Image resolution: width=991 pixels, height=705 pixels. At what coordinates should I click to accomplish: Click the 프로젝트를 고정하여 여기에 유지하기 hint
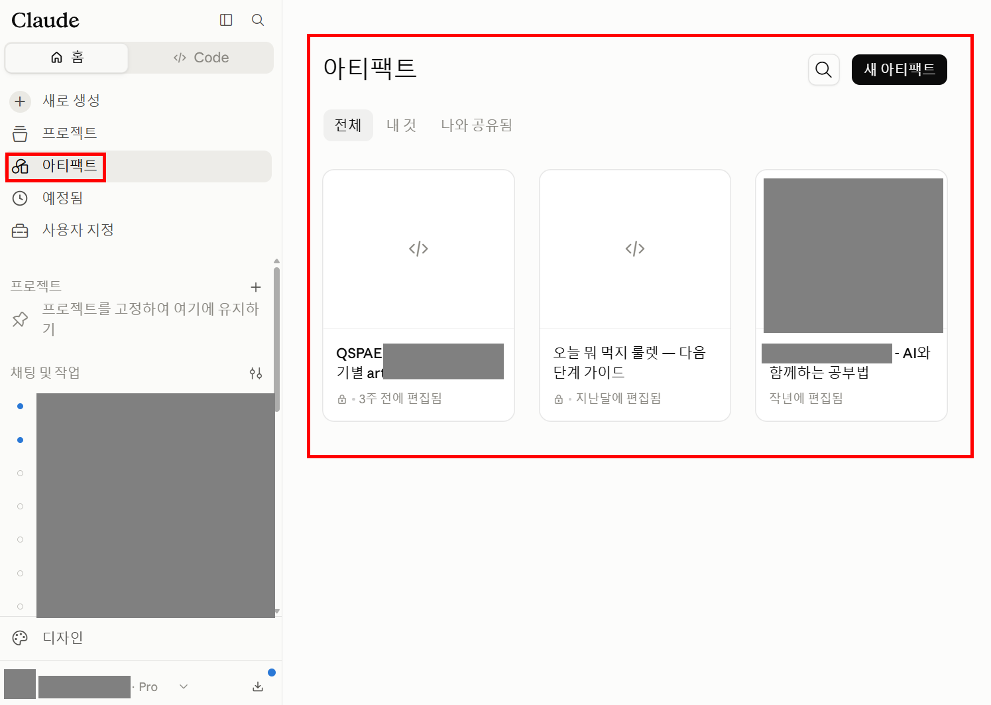[139, 319]
